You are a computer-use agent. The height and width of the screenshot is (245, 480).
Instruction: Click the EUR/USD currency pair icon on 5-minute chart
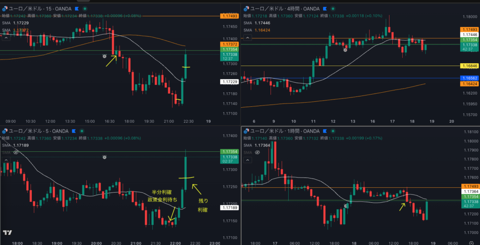point(6,131)
